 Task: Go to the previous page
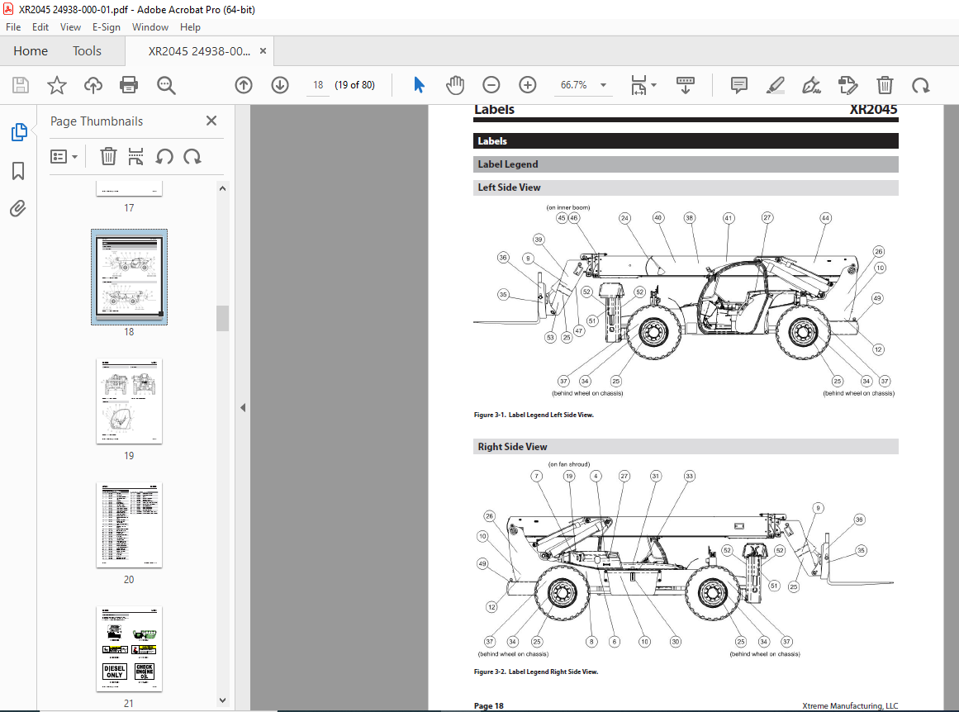pos(244,85)
